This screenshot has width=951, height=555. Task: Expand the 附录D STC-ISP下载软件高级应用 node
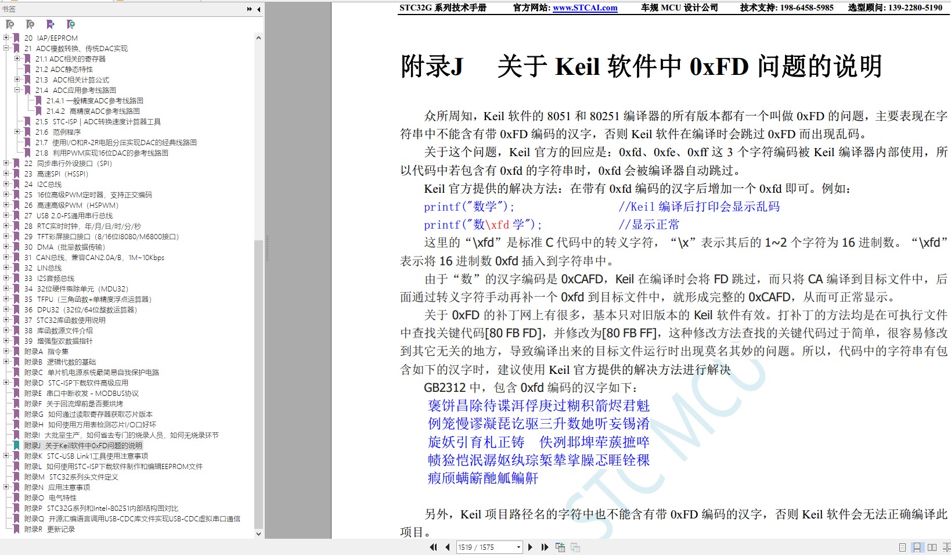coord(7,383)
